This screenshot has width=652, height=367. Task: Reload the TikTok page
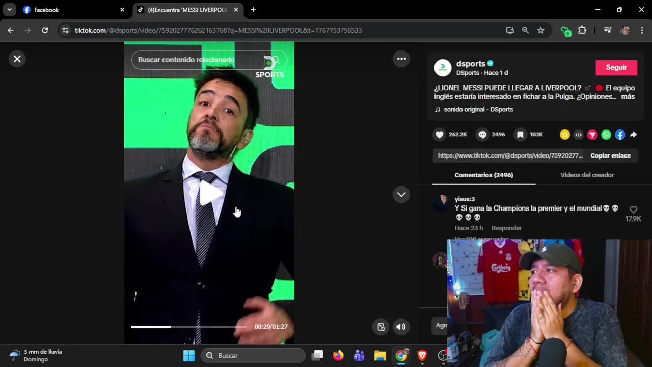click(45, 30)
